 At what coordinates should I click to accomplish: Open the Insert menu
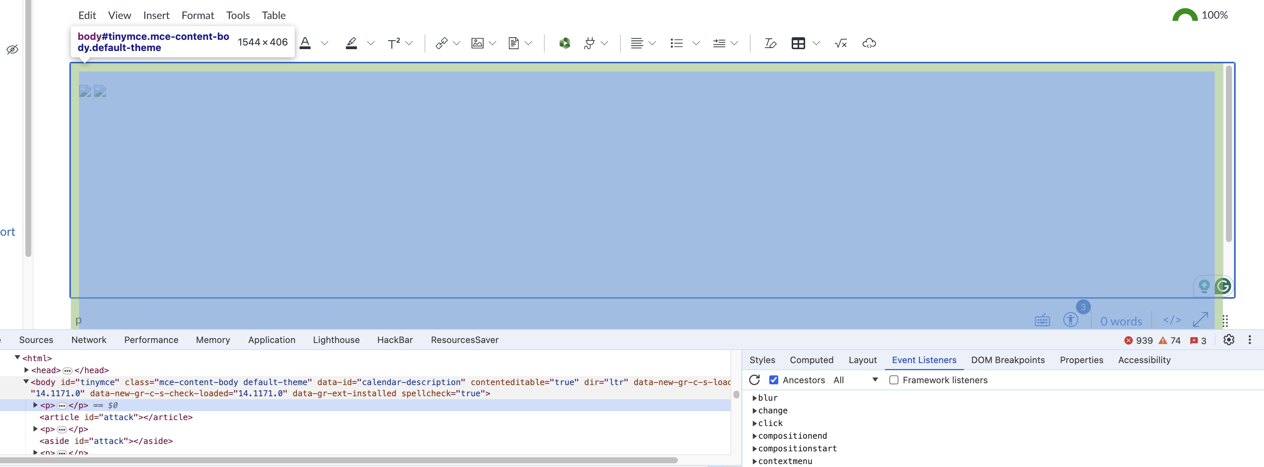tap(156, 15)
